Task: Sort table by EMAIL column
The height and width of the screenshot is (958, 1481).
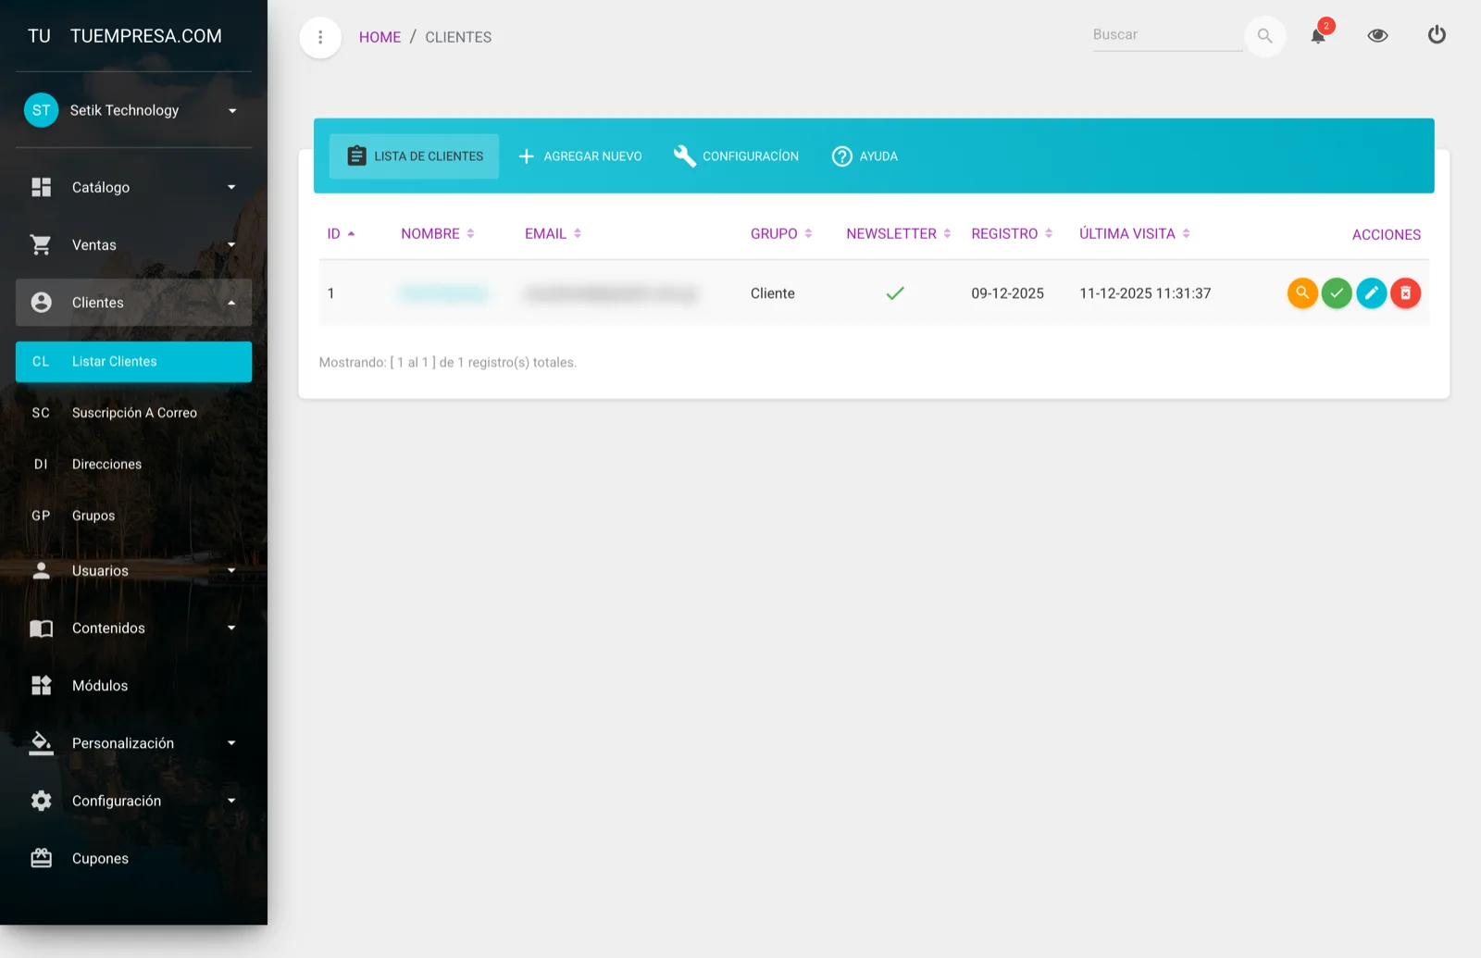Action: pyautogui.click(x=553, y=234)
